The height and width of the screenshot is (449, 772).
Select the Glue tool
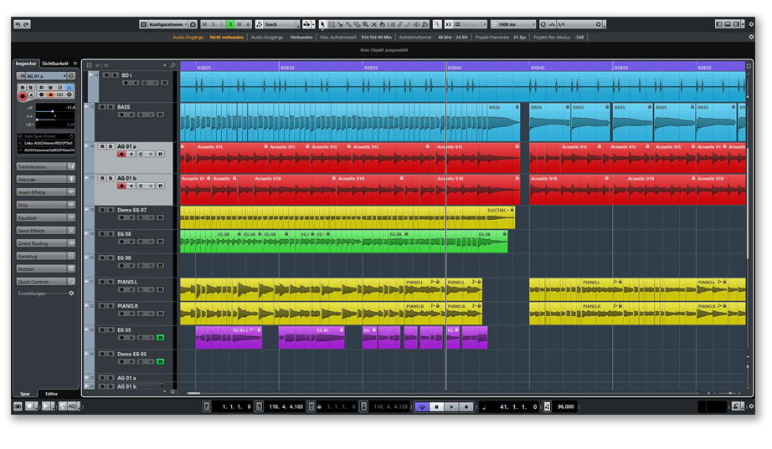coord(348,24)
